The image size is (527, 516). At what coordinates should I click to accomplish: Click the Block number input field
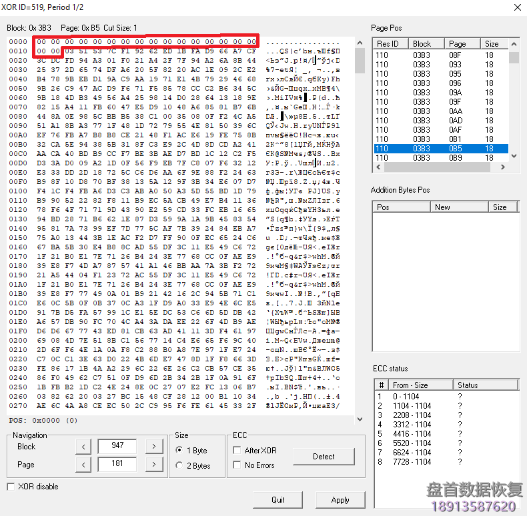117,447
